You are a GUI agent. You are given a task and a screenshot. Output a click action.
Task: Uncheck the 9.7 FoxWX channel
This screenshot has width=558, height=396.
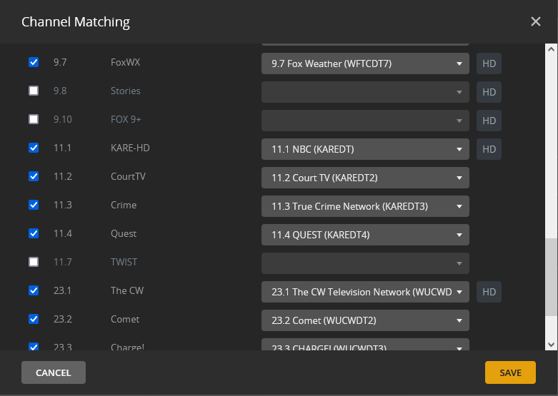(x=34, y=62)
